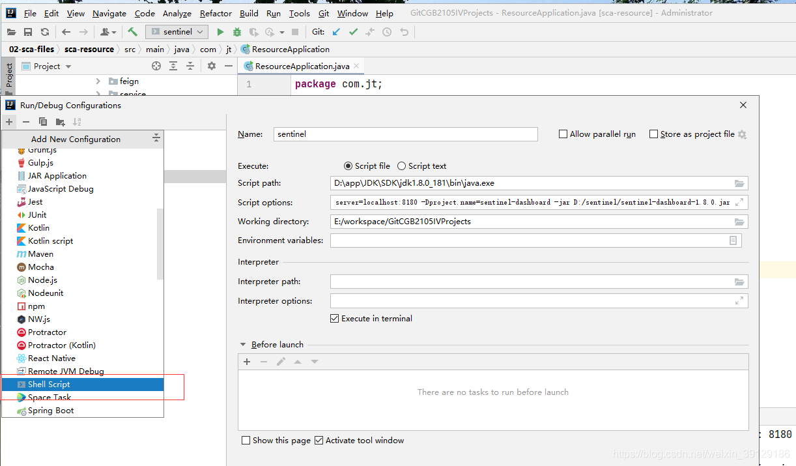Click Add New Configuration list options icon

click(156, 138)
